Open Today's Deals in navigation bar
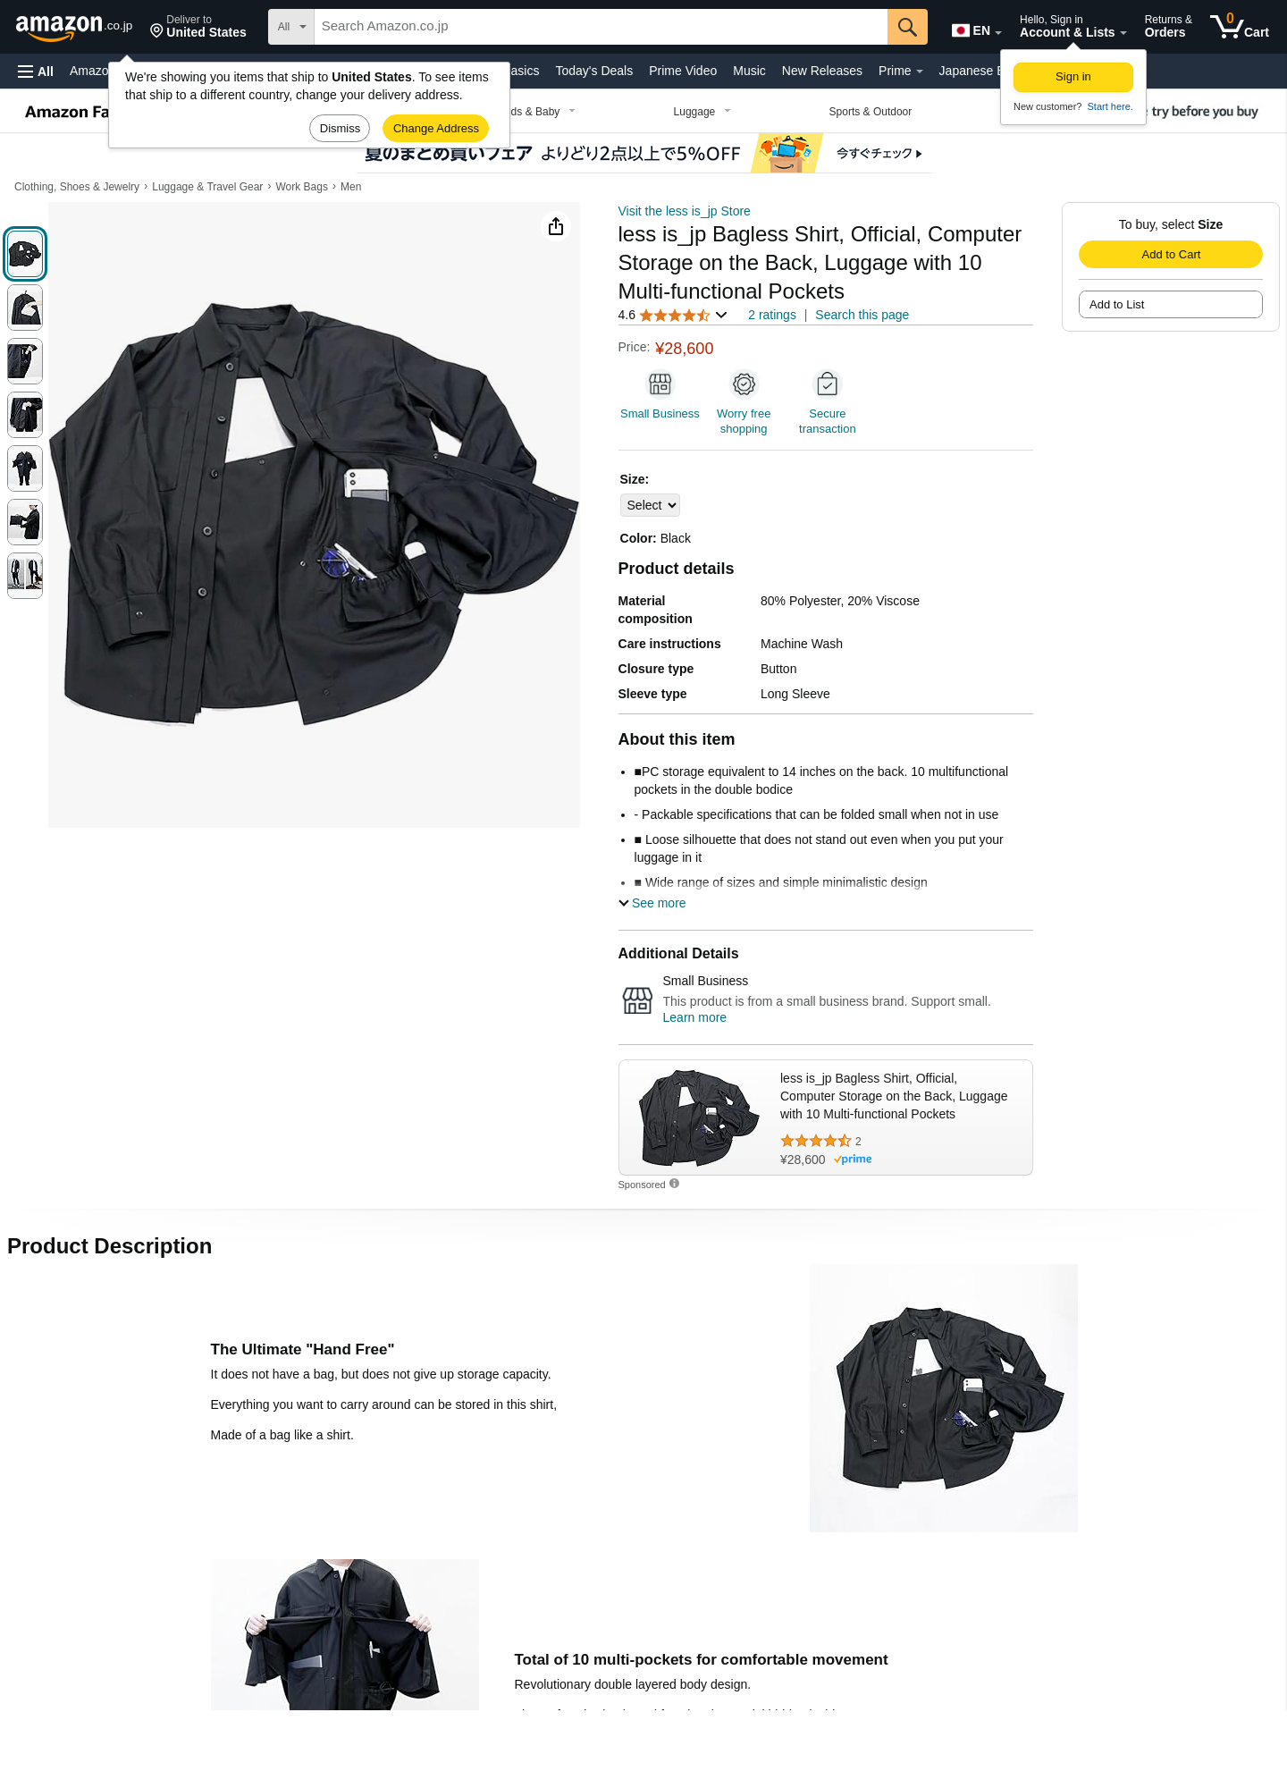The height and width of the screenshot is (1788, 1287). (593, 71)
